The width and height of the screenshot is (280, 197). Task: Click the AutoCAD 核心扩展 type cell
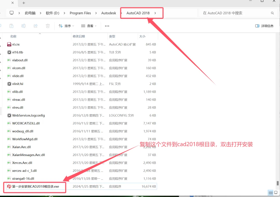click(x=122, y=45)
